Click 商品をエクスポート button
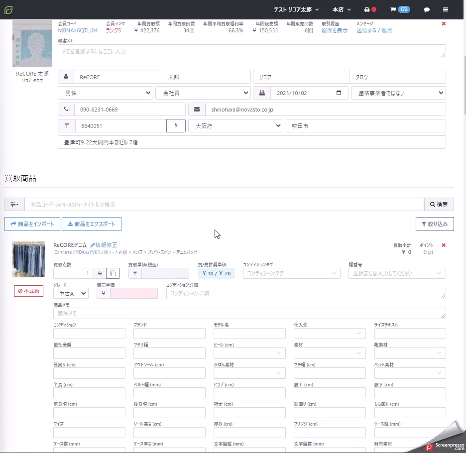Image resolution: width=466 pixels, height=453 pixels. pos(92,224)
